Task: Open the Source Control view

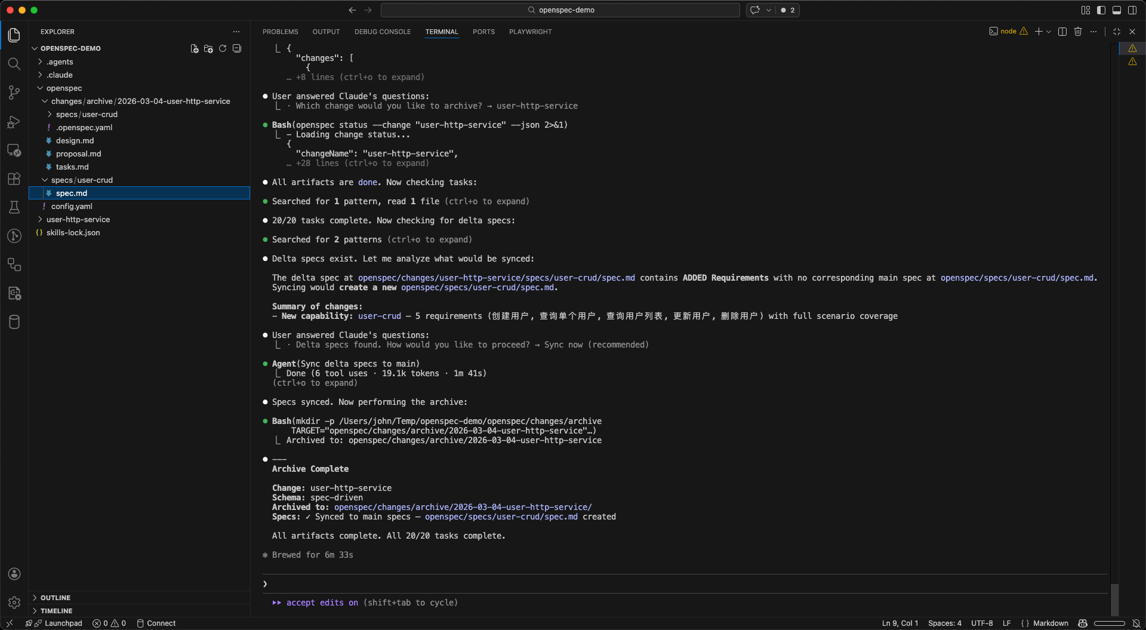Action: click(14, 93)
